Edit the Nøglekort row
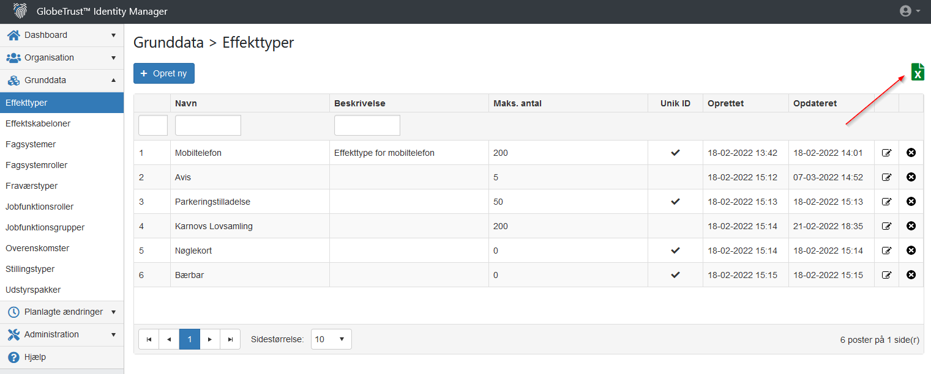The width and height of the screenshot is (931, 374). [x=886, y=251]
